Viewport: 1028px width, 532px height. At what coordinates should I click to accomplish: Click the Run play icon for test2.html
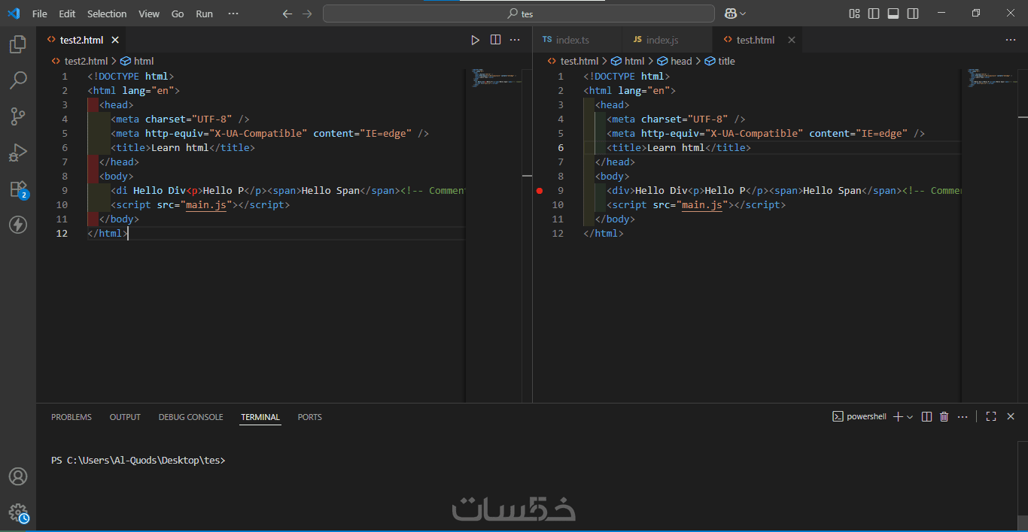[x=475, y=40]
